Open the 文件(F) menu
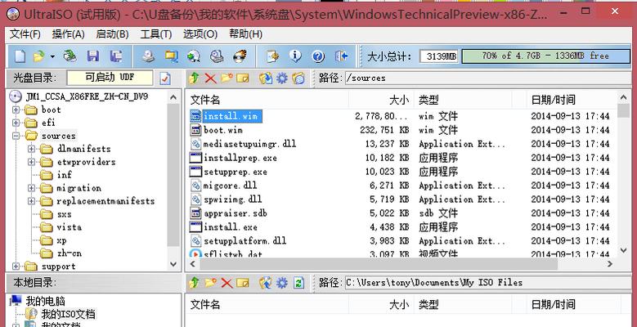This screenshot has width=637, height=327. (25, 34)
